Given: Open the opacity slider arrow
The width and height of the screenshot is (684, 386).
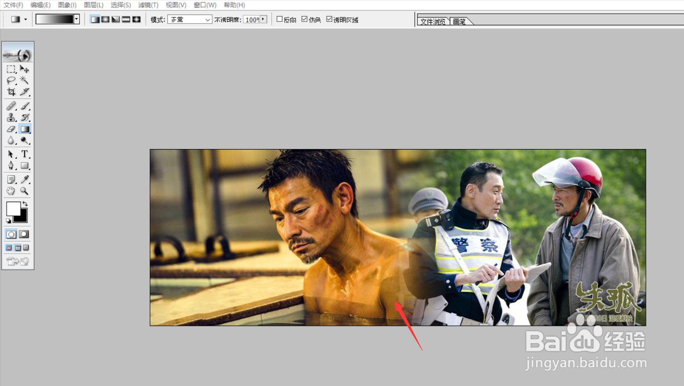Looking at the screenshot, I should coord(263,19).
